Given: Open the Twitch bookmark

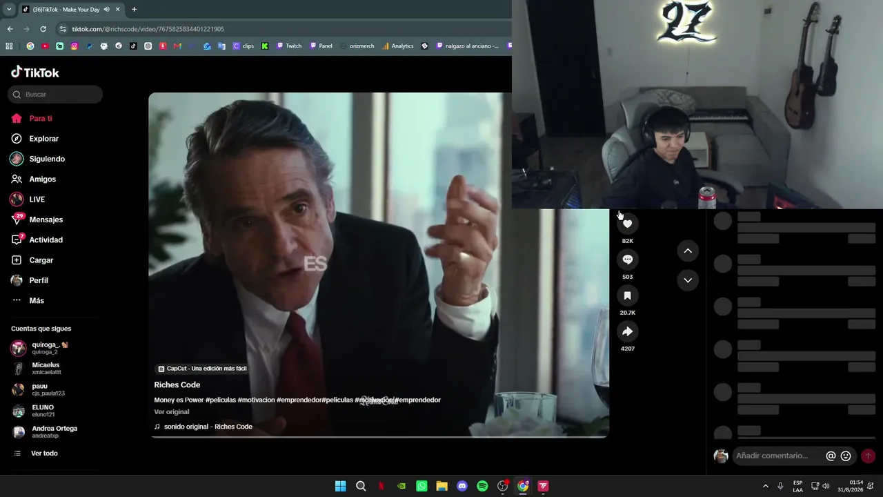Looking at the screenshot, I should (x=289, y=46).
